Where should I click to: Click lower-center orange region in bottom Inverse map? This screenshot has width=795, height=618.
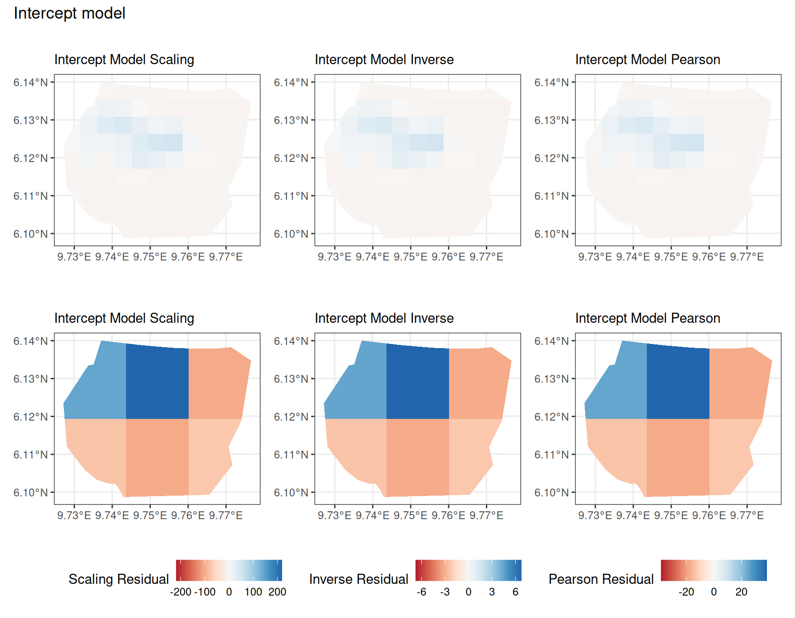(x=418, y=457)
